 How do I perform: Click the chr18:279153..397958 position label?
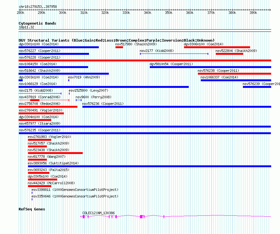[38, 7]
